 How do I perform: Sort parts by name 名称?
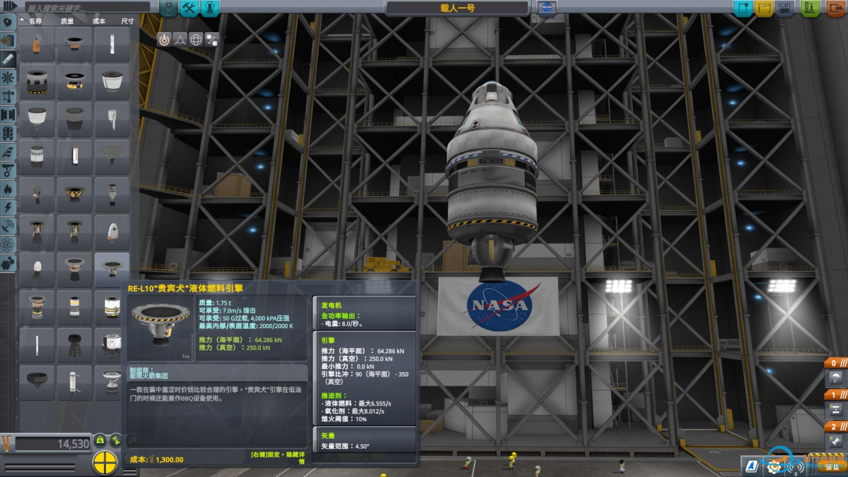click(x=35, y=21)
